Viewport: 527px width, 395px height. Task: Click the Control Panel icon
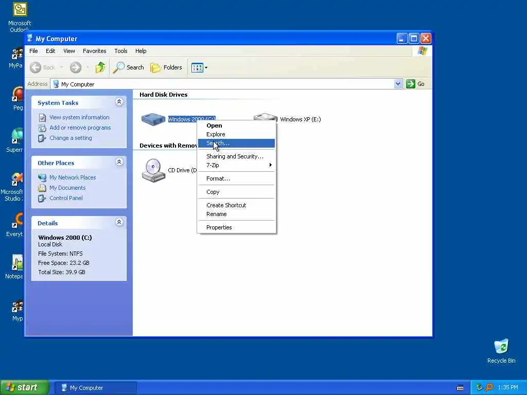pos(42,199)
